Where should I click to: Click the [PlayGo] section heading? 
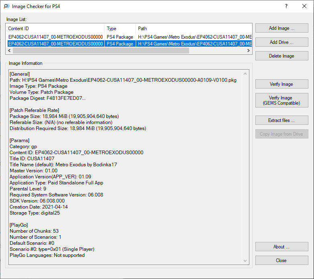pos(18,225)
